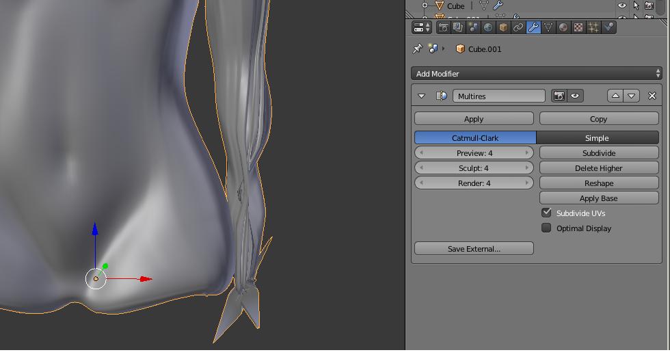This screenshot has height=359, width=670.
Task: Open the World properties tab globe icon
Action: point(488,28)
